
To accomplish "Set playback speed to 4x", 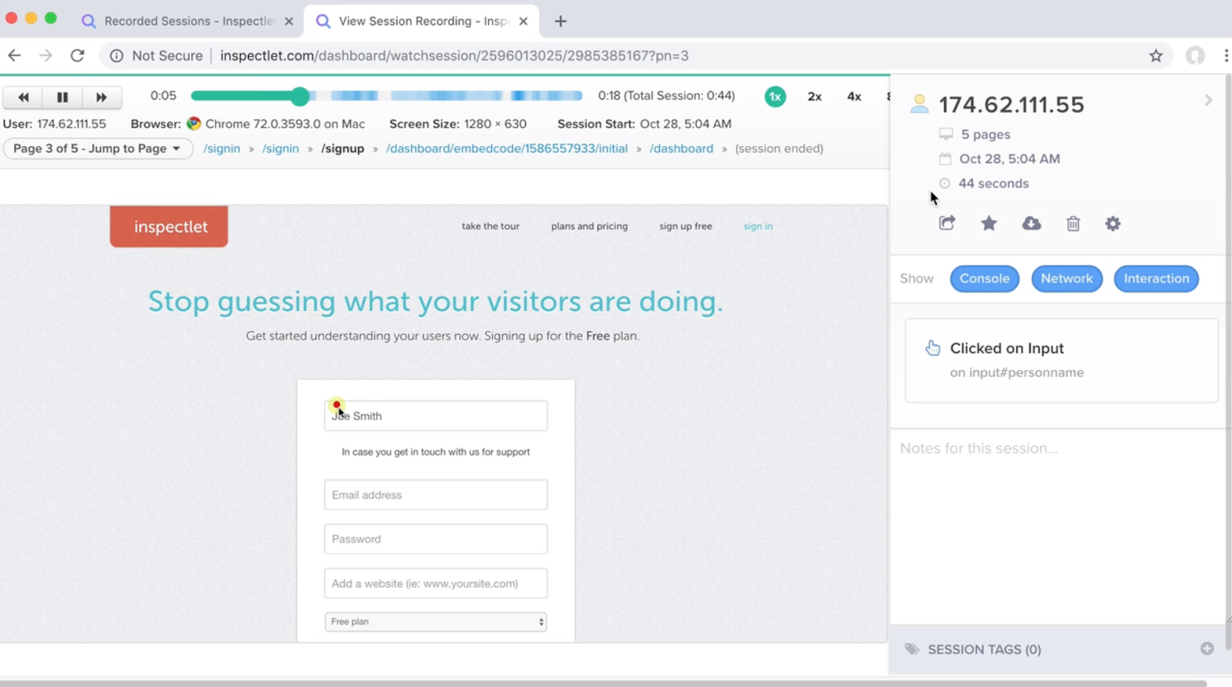I will pyautogui.click(x=854, y=96).
